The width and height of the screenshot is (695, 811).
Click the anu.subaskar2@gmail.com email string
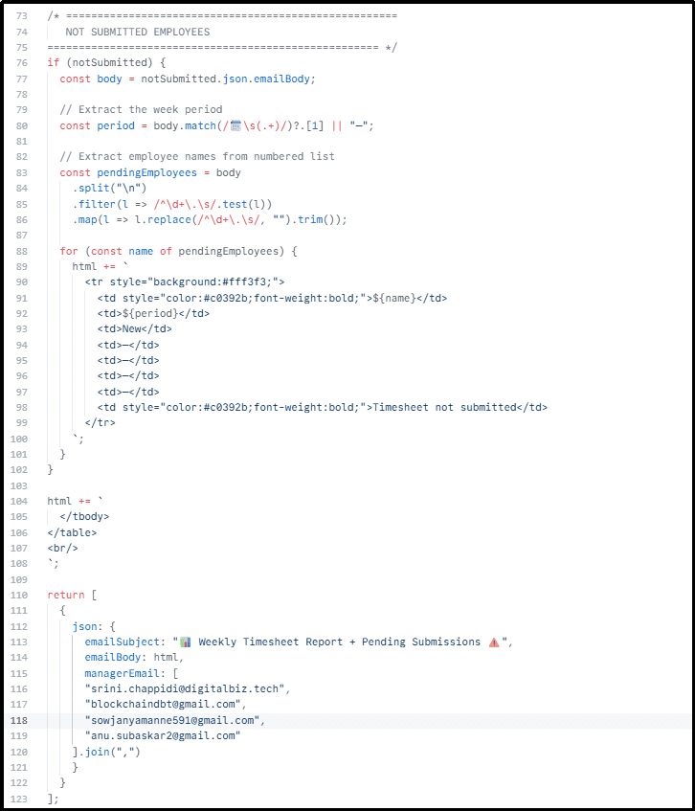point(163,735)
